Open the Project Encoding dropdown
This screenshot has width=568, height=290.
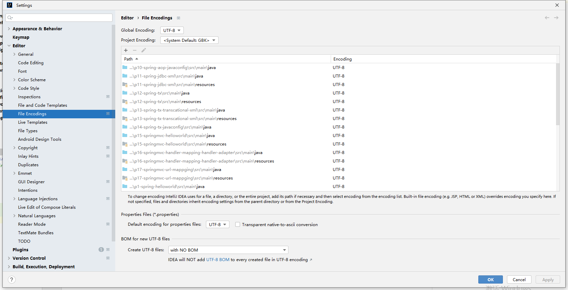(x=189, y=40)
